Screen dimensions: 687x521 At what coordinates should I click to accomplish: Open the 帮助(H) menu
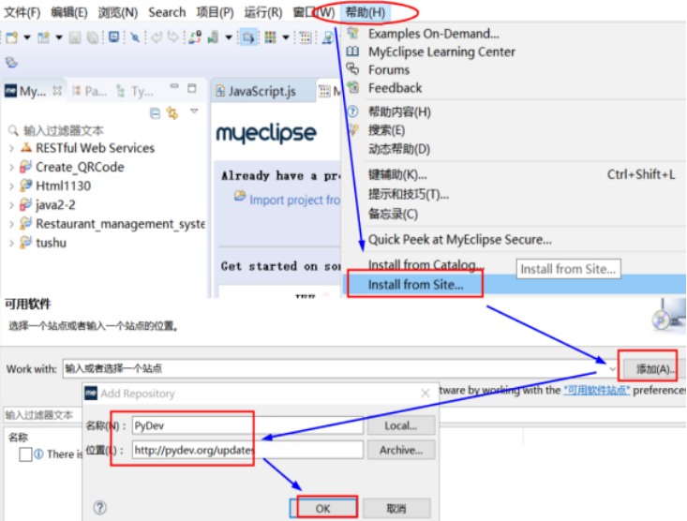point(365,12)
